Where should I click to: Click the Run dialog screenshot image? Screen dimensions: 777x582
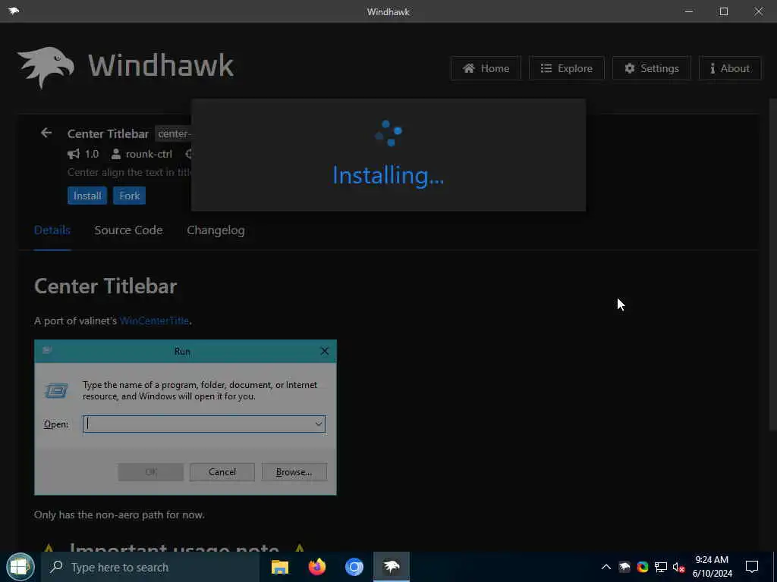[185, 418]
